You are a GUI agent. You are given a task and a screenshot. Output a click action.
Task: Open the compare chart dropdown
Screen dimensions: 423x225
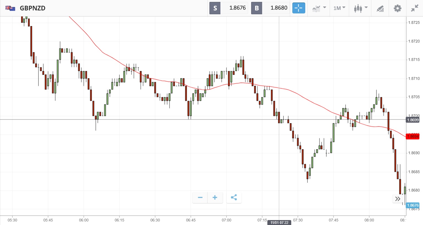pyautogui.click(x=319, y=8)
